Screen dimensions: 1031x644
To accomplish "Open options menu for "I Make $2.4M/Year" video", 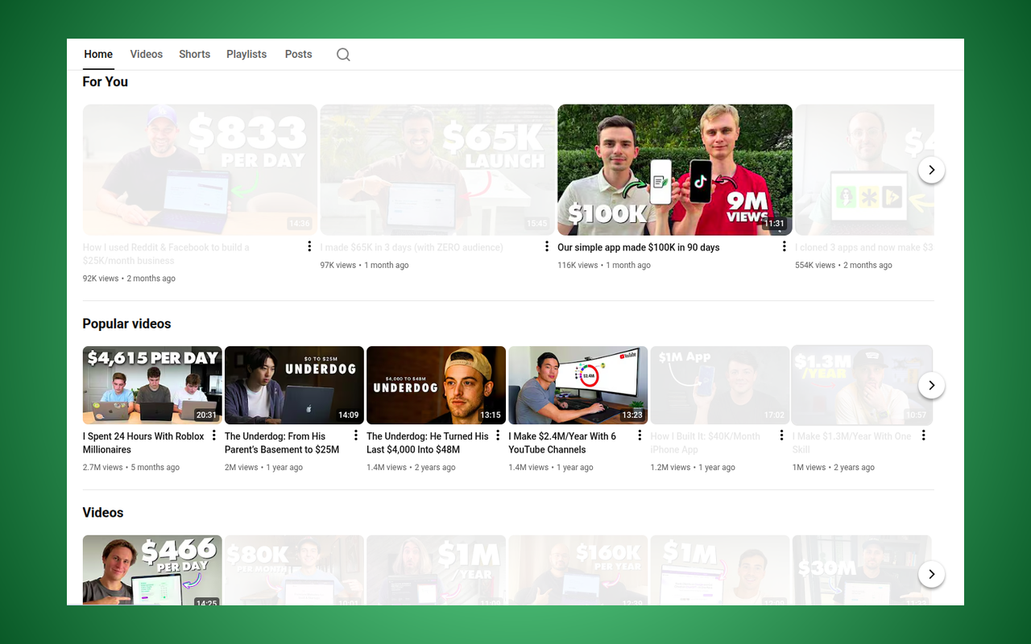I will [639, 435].
